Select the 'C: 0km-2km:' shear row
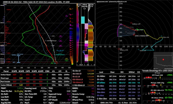173x104 pixels. pyautogui.click(x=119, y=99)
